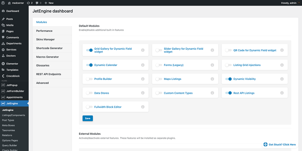Screen dimensions: 302x151
Task: Enable the Data Stores toggle
Action: (x=89, y=93)
